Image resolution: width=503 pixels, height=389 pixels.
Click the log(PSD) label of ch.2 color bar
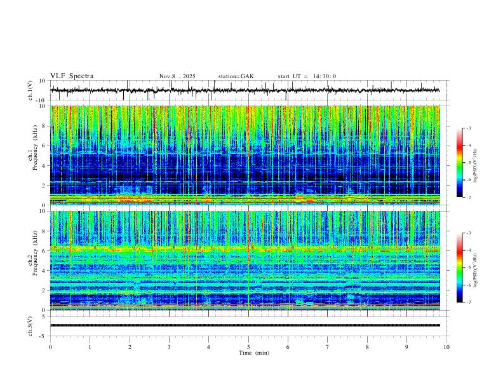coord(476,270)
